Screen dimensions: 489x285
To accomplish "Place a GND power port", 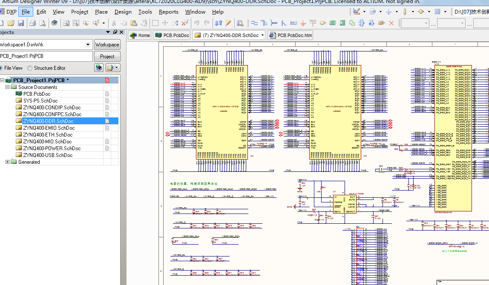I will [303, 23].
